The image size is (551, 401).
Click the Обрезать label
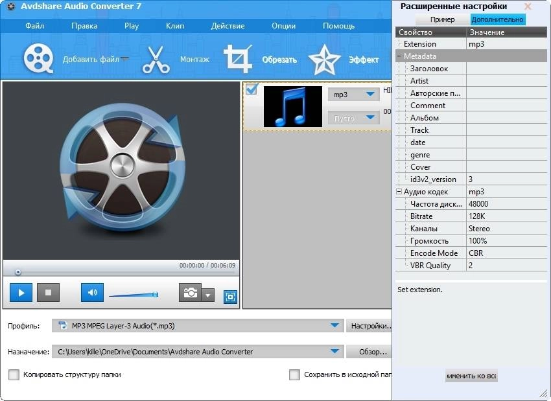click(x=279, y=60)
